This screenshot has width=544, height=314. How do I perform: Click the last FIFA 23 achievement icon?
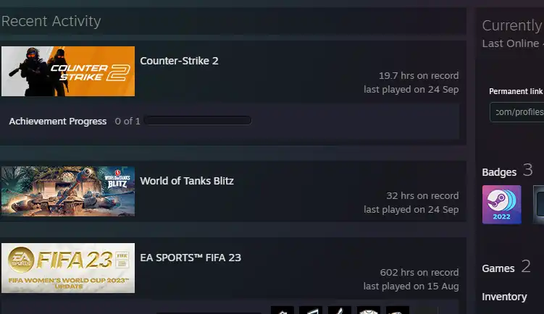click(398, 310)
